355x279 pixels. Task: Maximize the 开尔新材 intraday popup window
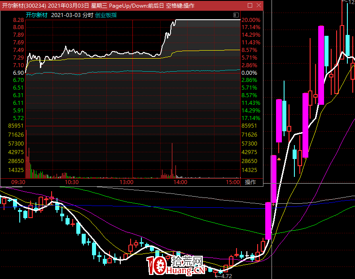tap(250, 5)
